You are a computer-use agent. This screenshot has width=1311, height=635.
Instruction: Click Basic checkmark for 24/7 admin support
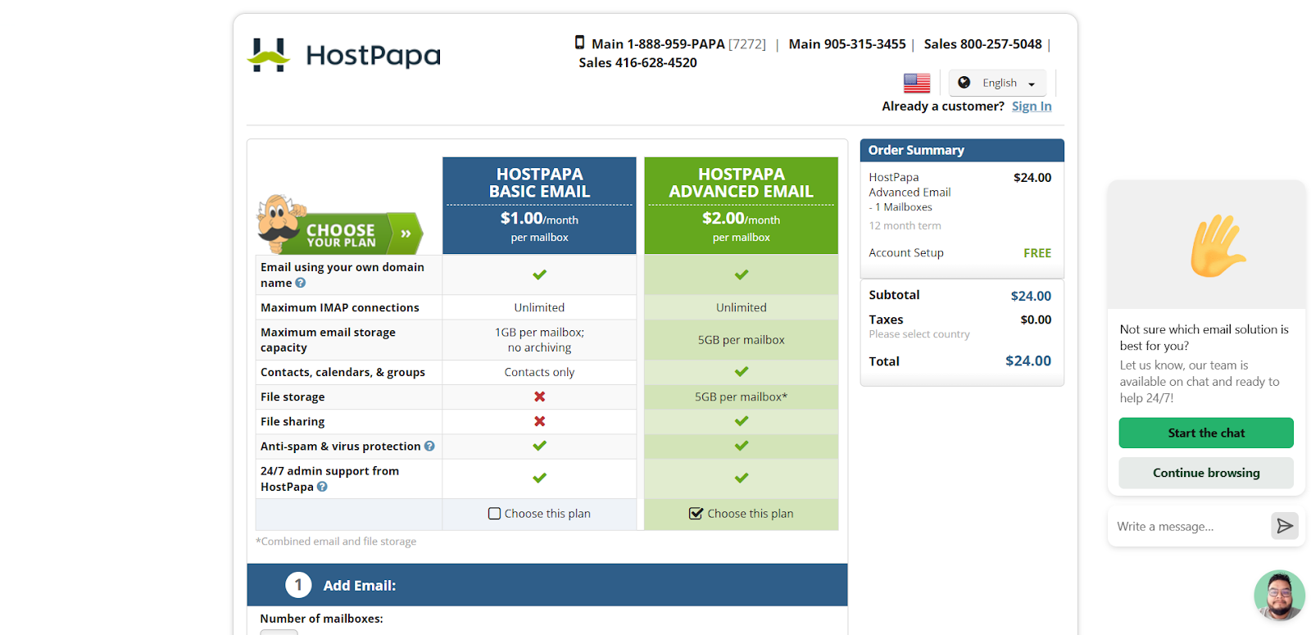tap(539, 478)
